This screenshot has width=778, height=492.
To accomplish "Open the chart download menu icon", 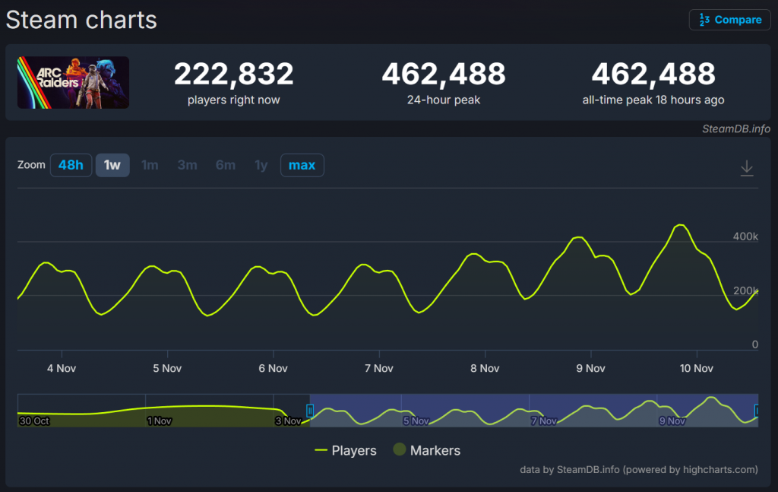I will click(x=747, y=168).
